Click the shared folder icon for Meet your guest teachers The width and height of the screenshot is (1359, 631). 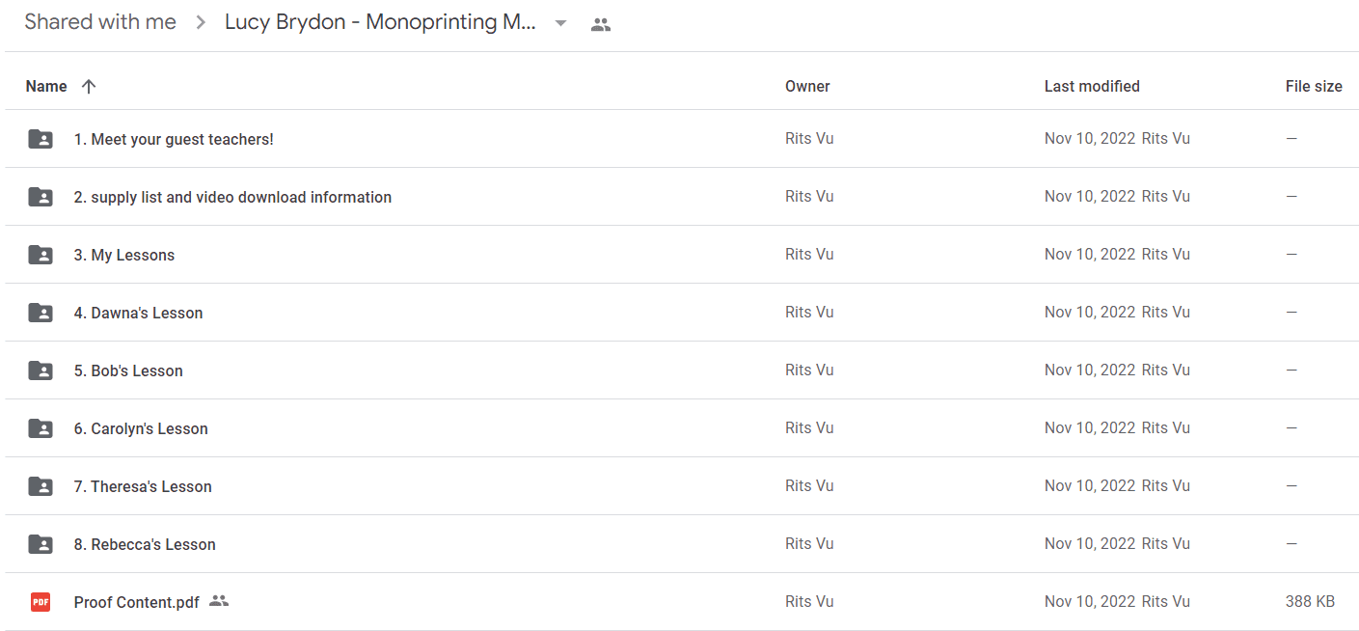coord(41,139)
